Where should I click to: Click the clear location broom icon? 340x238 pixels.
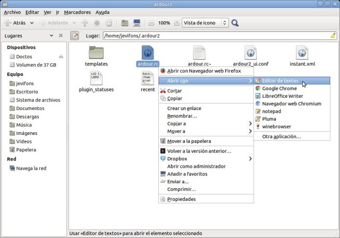pos(333,36)
